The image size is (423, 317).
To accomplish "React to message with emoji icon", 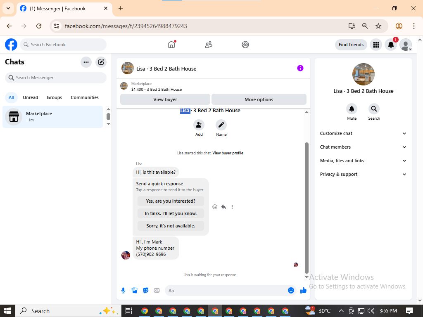I will click(215, 207).
